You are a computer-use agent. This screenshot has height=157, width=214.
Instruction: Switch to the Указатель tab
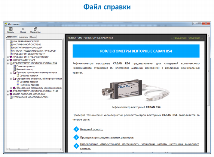(23, 37)
